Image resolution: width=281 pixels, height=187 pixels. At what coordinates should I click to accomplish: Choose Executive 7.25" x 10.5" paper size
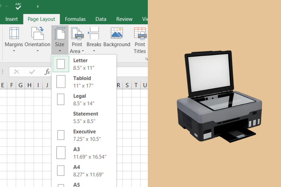point(84,135)
